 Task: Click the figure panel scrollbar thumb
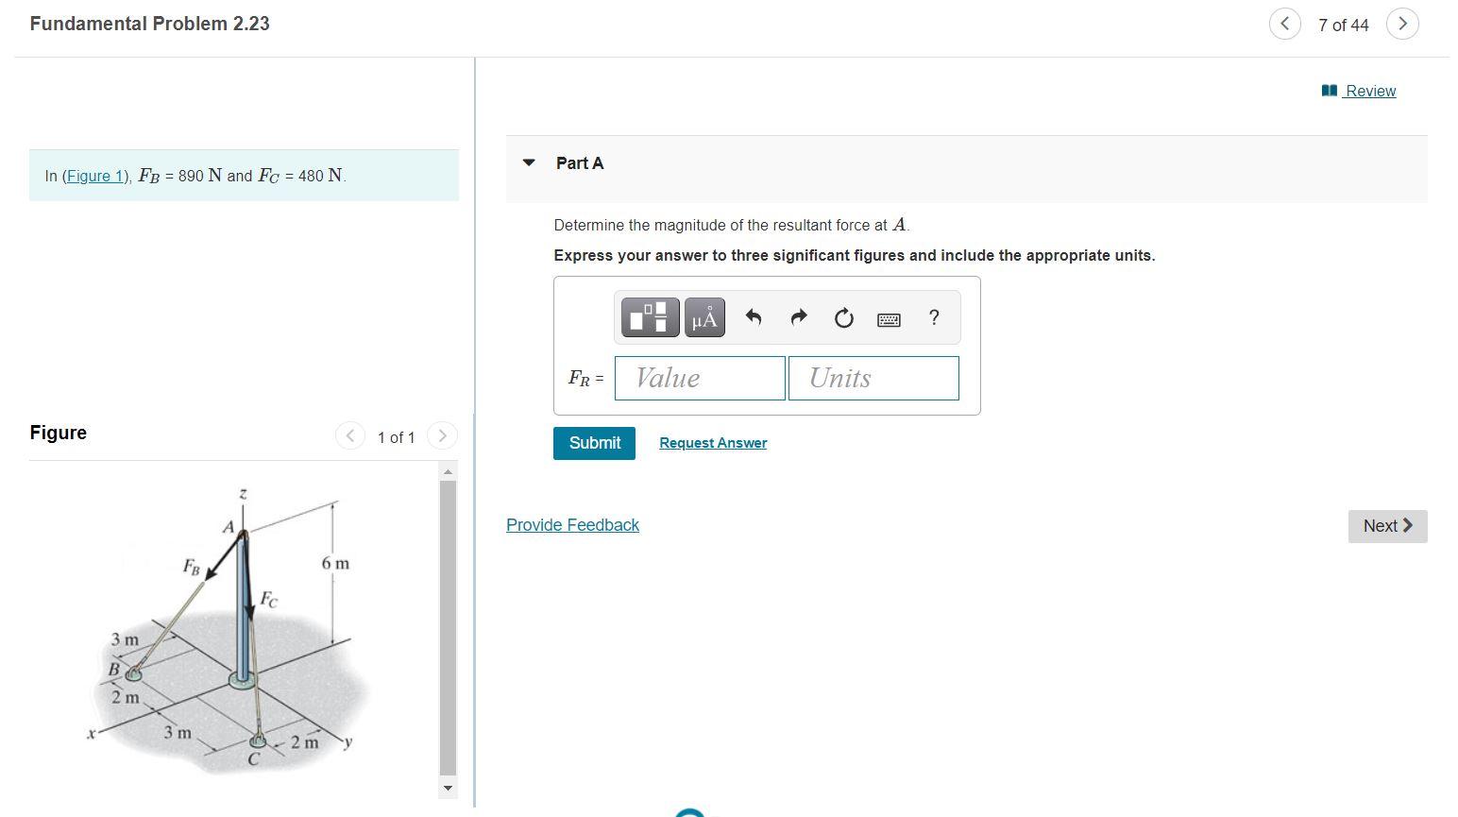coord(449,628)
